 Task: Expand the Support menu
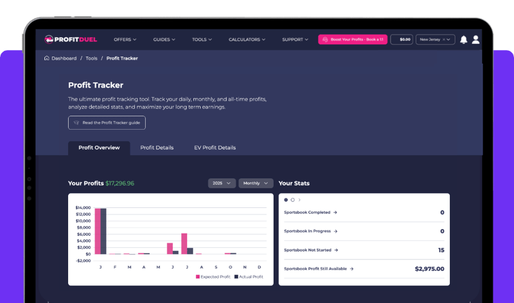[295, 40]
